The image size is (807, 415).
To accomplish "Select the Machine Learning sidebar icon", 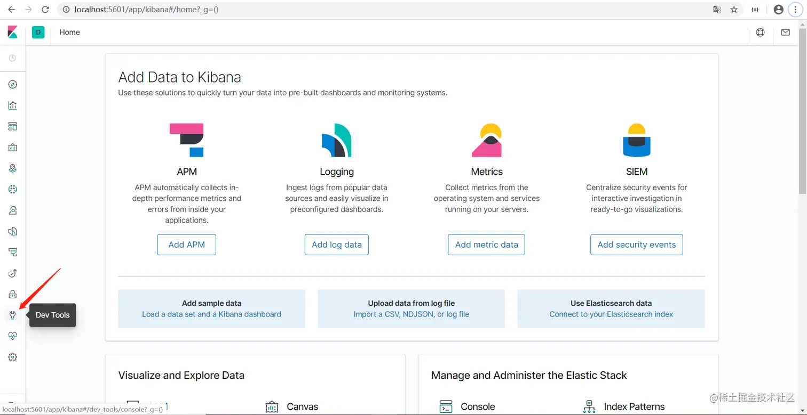I will pyautogui.click(x=13, y=189).
